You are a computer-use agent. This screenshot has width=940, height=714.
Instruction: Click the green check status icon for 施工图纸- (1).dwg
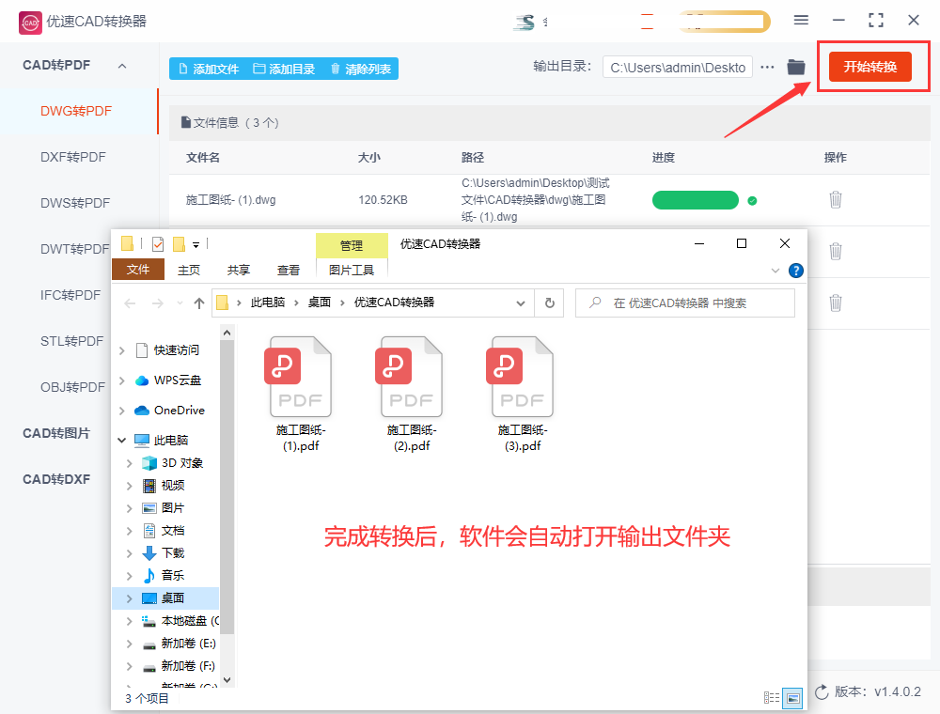(x=752, y=201)
